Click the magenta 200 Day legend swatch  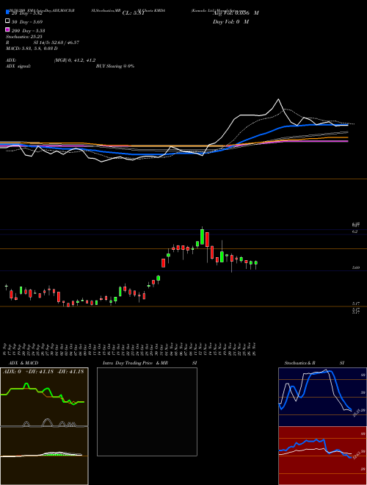point(8,30)
